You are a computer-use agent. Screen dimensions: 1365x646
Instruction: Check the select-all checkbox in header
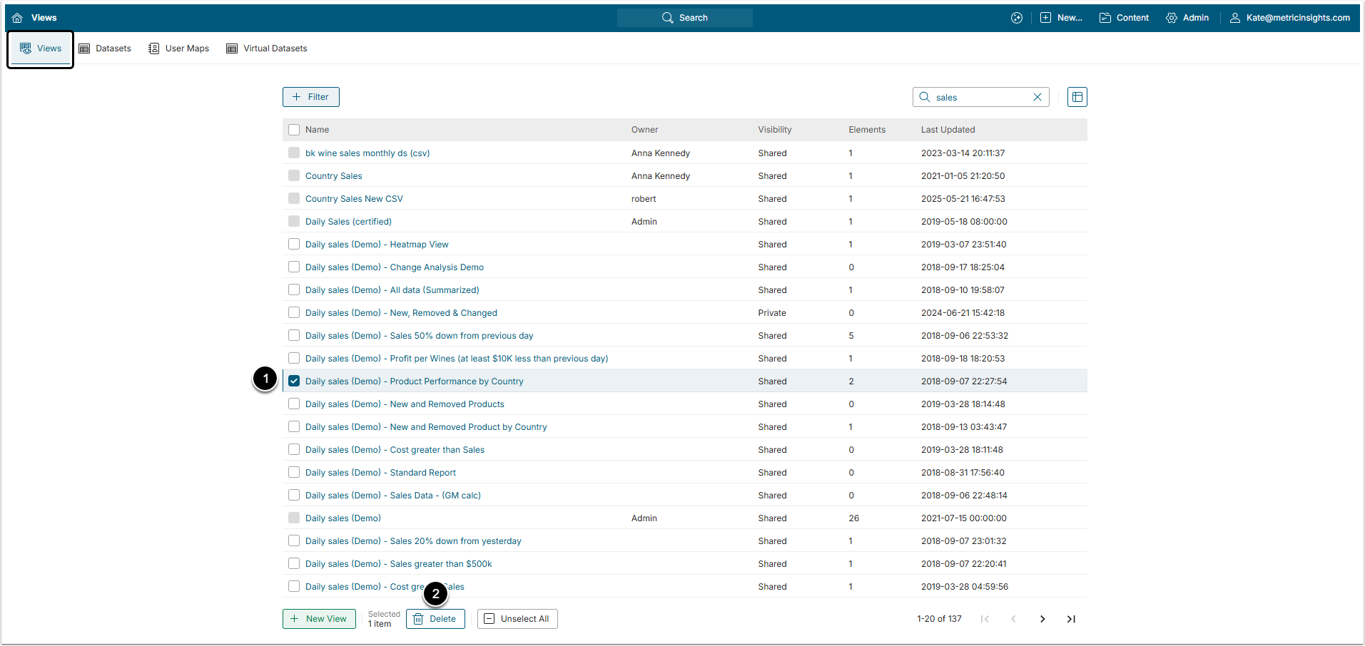click(294, 130)
